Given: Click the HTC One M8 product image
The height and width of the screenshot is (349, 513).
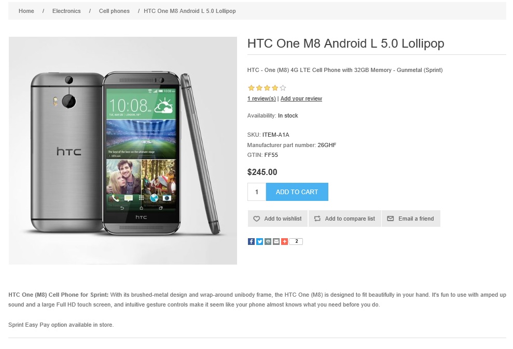Looking at the screenshot, I should coord(123,151).
